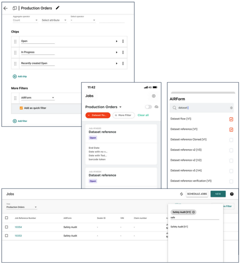Viewport: 240px width, 264px height.
Task: Uncheck Dataset flow [V1]
Action: (231, 119)
